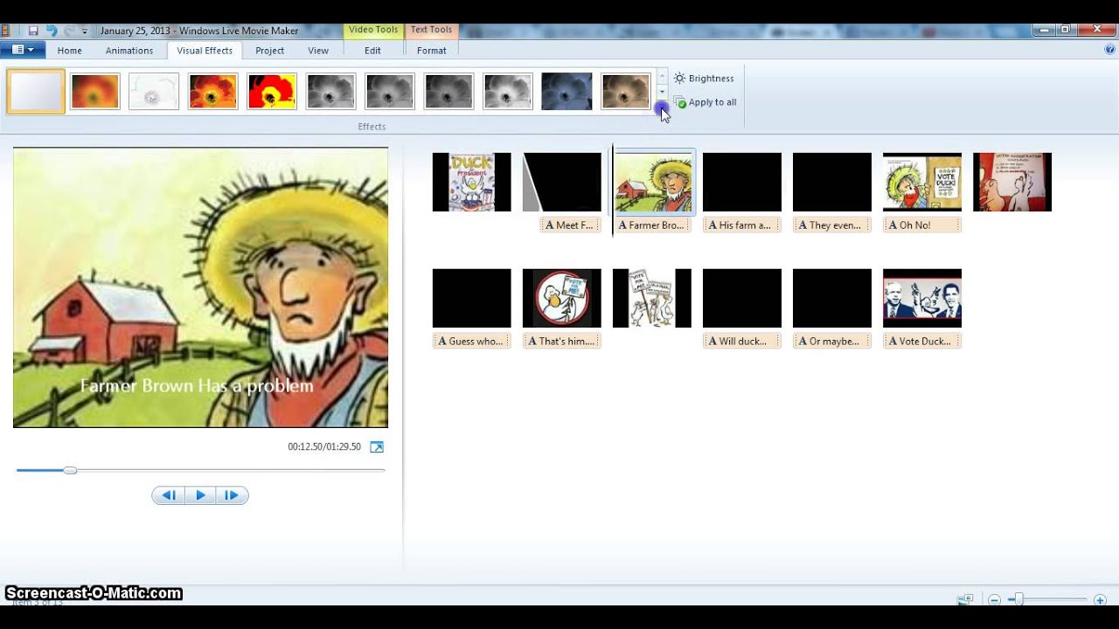This screenshot has height=629, width=1119.
Task: Select the Duck for President cover clip
Action: 471,183
